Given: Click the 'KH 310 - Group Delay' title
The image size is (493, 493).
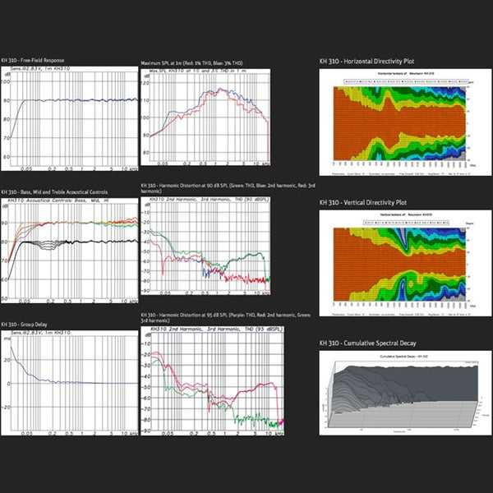Looking at the screenshot, I should (28, 325).
